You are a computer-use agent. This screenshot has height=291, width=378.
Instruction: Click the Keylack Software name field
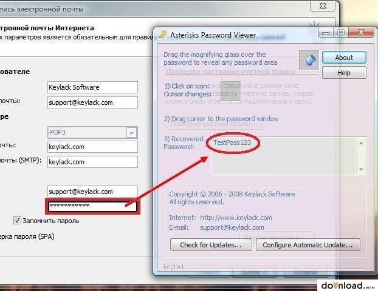pos(92,87)
